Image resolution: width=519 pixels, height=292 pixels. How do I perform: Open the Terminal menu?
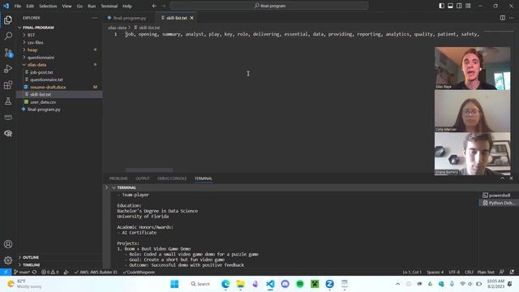pos(109,6)
